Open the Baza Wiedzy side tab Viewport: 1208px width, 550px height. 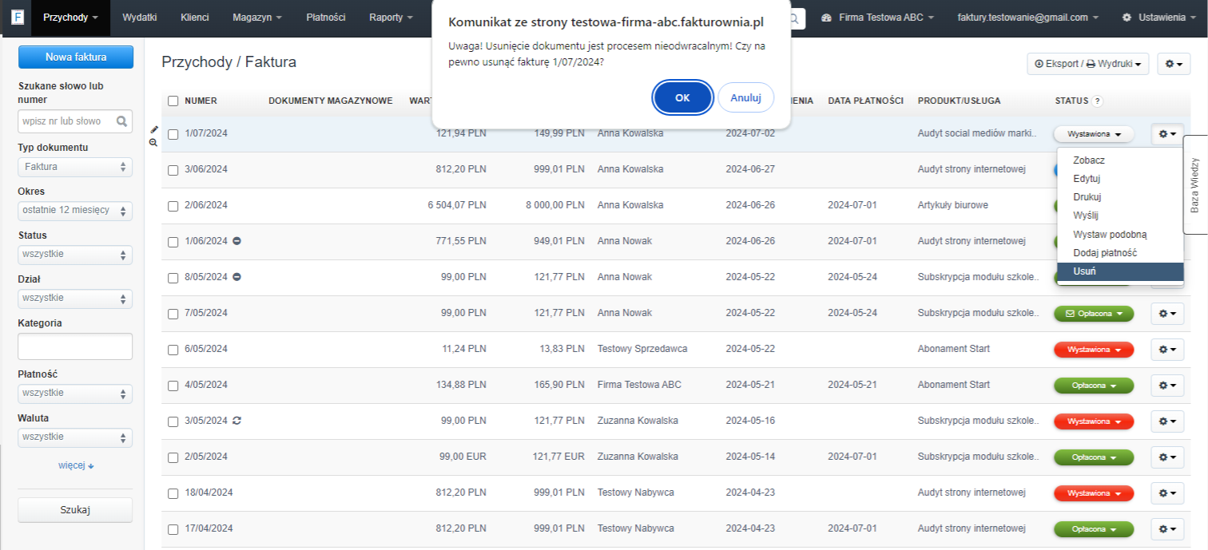(1195, 185)
